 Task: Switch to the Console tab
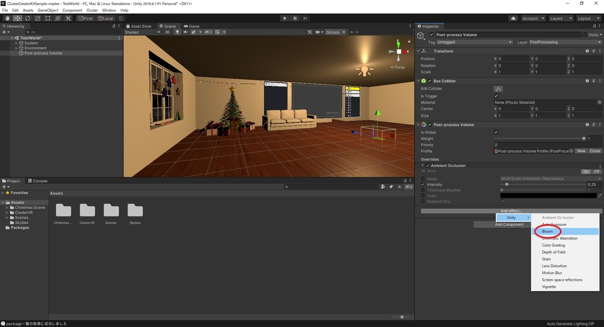pos(38,181)
